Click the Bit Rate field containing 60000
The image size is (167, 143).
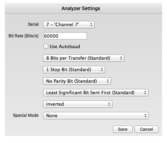pos(65,36)
